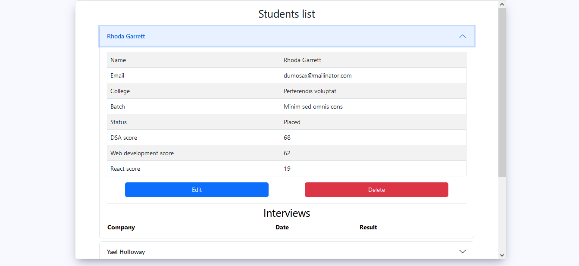Click the batch value Minim sed omnis cons

(313, 106)
